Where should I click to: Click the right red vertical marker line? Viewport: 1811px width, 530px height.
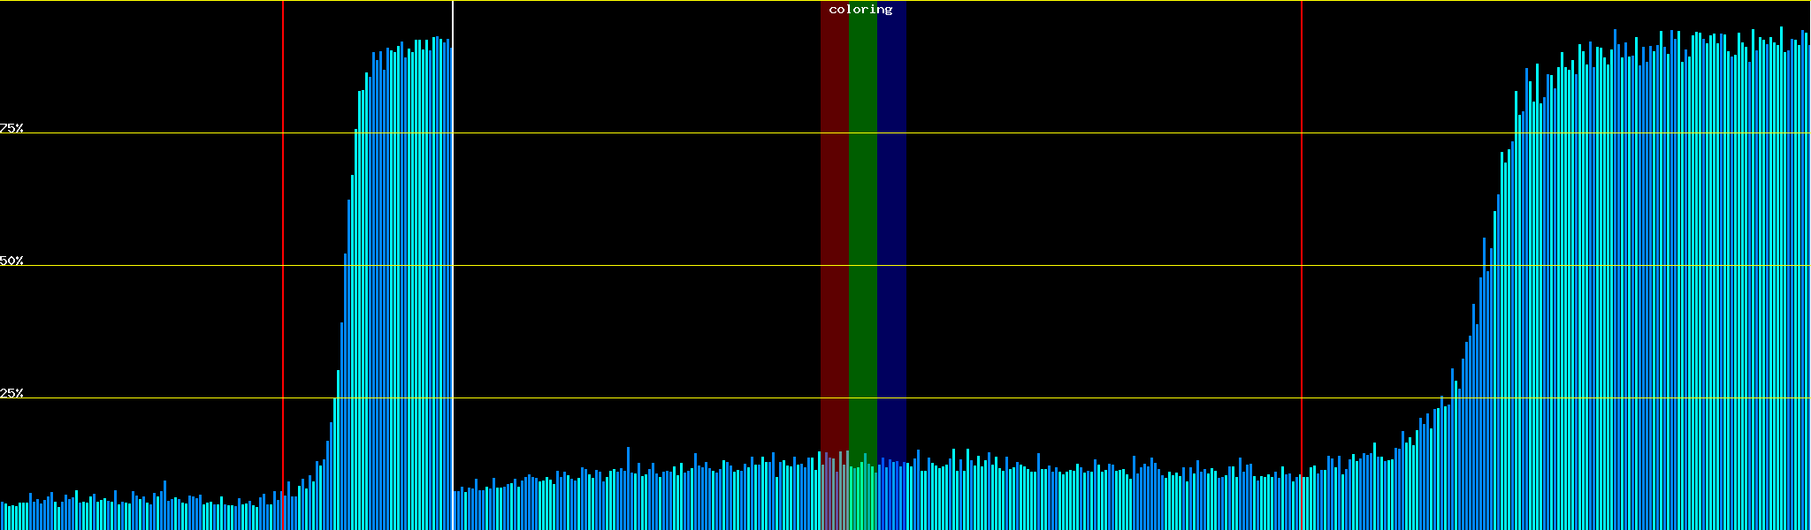1302,265
